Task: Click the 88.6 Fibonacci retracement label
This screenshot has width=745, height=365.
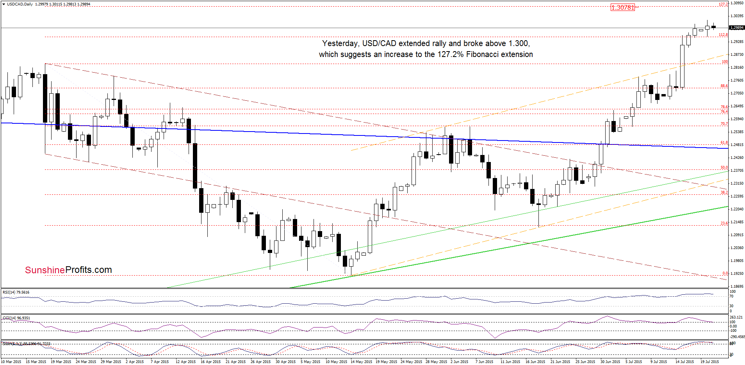Action: point(724,86)
